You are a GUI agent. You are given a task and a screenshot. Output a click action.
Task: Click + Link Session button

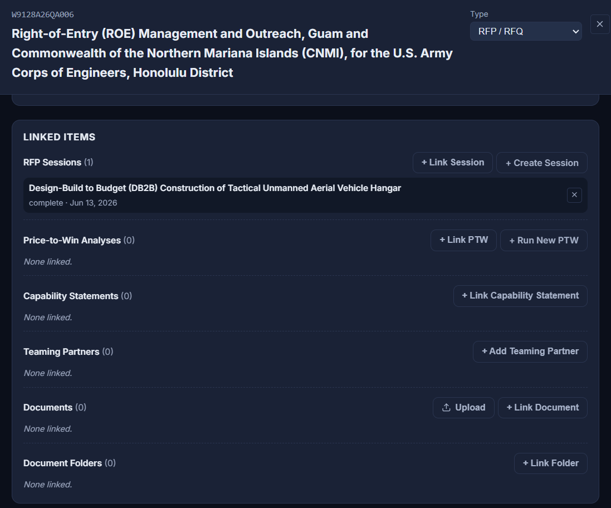tap(452, 163)
